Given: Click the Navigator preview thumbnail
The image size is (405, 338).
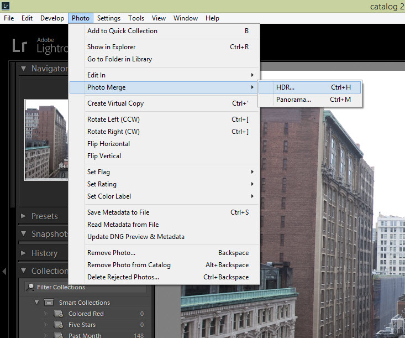Looking at the screenshot, I should (46, 139).
